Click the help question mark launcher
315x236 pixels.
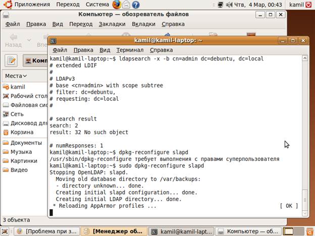(x=136, y=5)
